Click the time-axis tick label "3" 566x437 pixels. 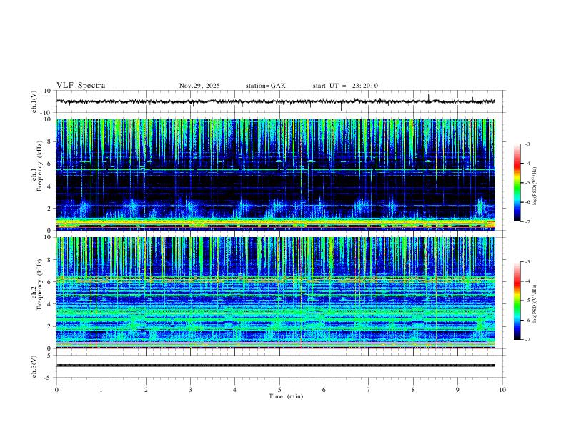point(190,390)
